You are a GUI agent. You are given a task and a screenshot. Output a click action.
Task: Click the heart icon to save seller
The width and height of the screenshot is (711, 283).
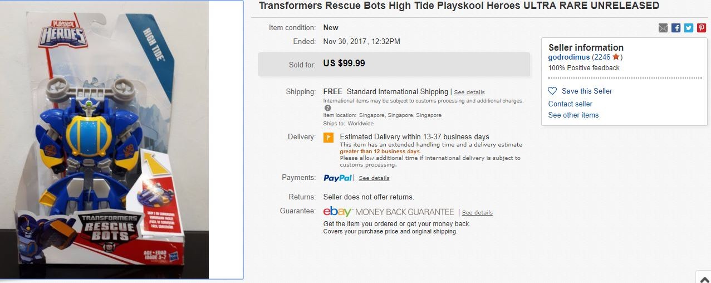point(552,91)
